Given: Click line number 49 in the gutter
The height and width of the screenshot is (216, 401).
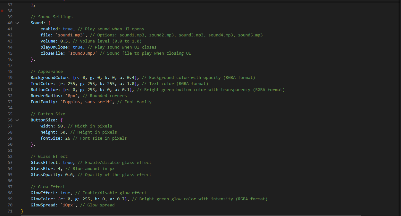Looking at the screenshot, I should (x=10, y=78).
